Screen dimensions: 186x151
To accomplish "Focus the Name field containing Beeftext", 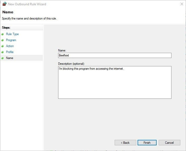I will pos(115,55).
